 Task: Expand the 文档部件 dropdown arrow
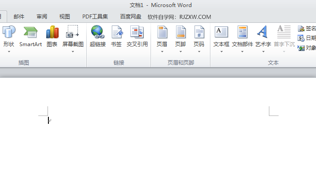242,52
